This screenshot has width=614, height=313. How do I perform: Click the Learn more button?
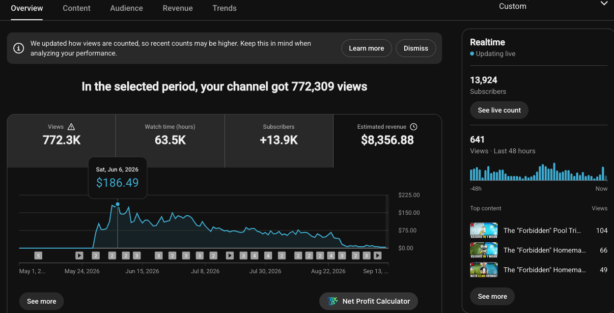point(366,48)
